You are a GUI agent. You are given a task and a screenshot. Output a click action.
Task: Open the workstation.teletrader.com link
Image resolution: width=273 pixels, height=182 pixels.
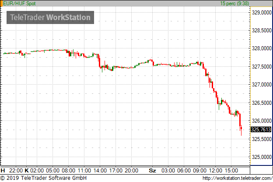click(x=238, y=178)
